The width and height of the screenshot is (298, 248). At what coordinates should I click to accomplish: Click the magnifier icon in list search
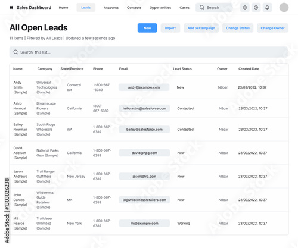pos(15,52)
